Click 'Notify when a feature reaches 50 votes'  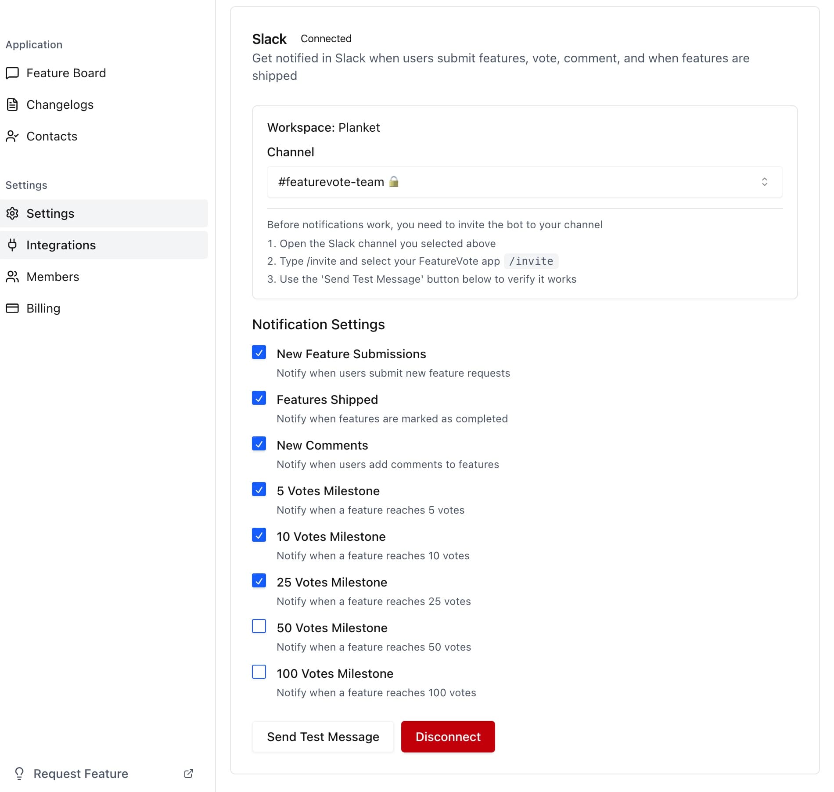[374, 647]
